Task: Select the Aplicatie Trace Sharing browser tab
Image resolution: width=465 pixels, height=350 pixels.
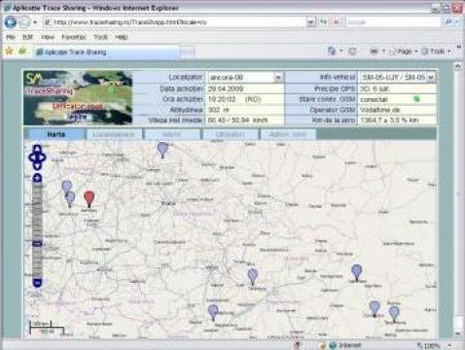Action: 107,52
